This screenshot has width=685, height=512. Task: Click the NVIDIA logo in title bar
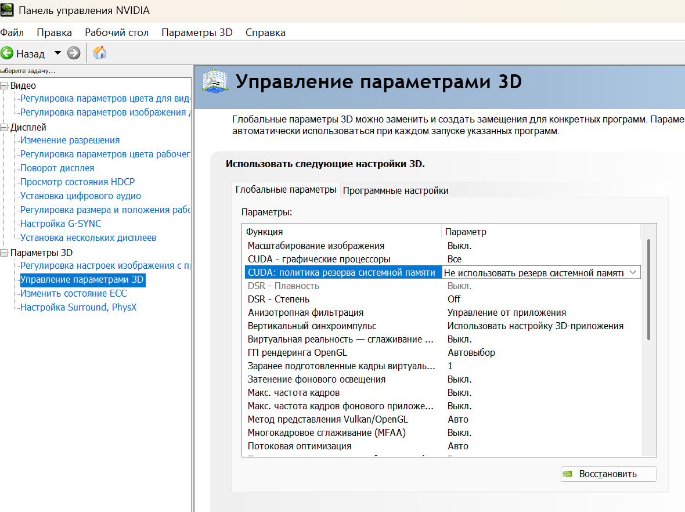(7, 10)
